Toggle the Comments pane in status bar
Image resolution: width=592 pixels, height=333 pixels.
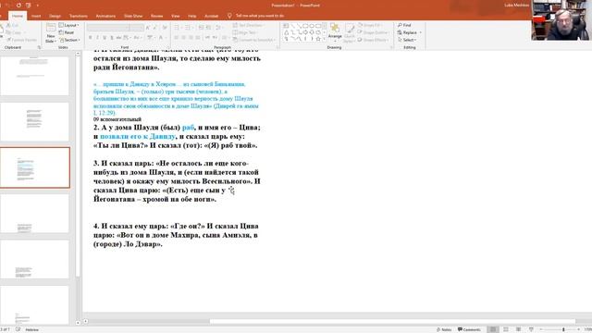[469, 329]
